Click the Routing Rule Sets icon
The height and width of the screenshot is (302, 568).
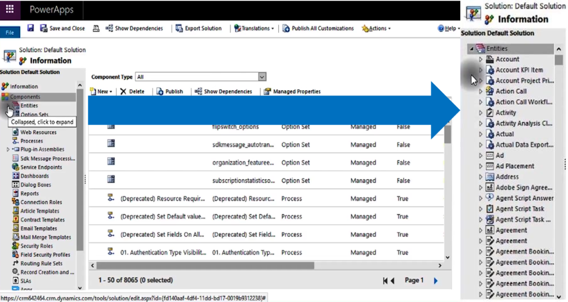[x=15, y=263]
